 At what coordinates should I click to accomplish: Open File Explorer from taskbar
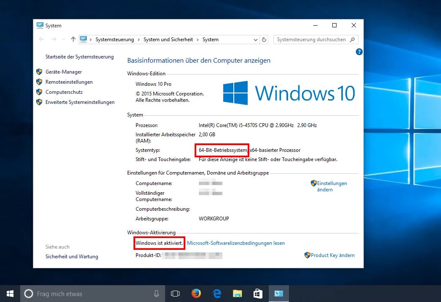[238, 294]
